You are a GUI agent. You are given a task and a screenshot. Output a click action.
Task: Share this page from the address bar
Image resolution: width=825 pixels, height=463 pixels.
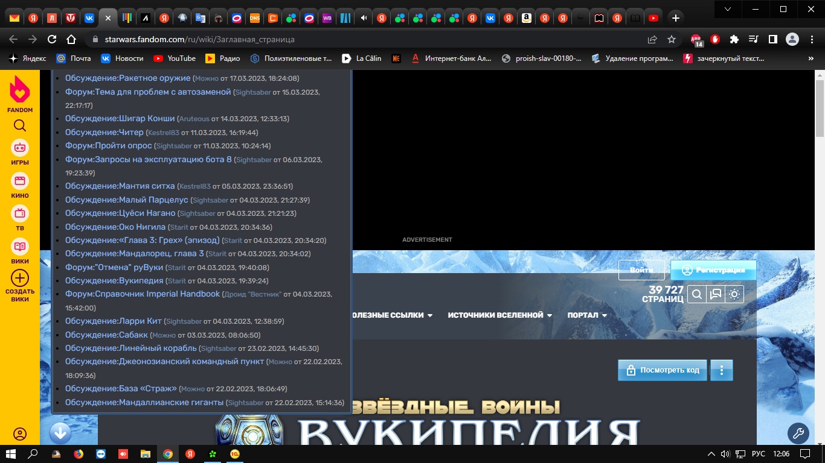pos(652,39)
